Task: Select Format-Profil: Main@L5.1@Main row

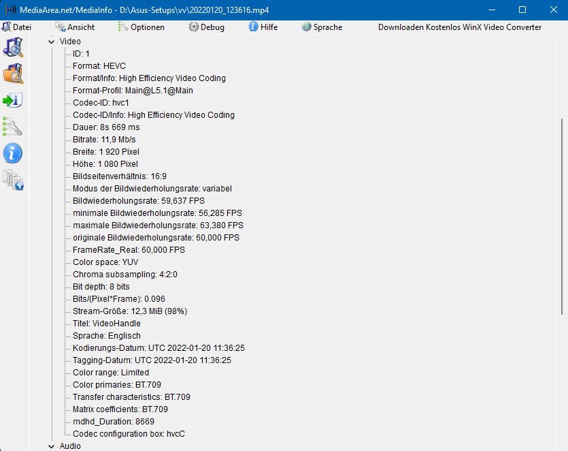Action: [x=133, y=91]
